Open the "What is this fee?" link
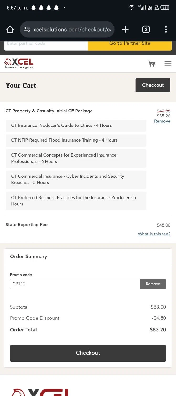Screen dimensions: 176x396 [154, 234]
